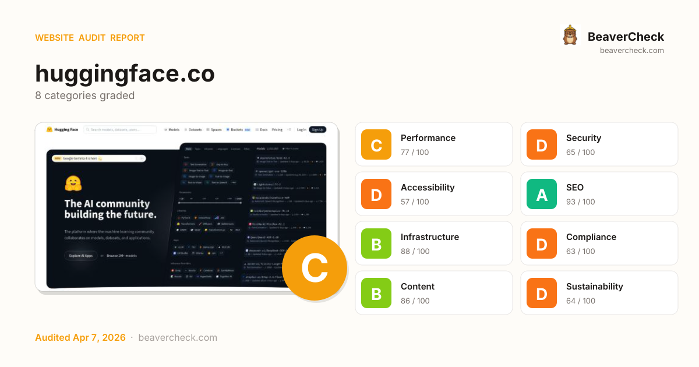
Task: Click the beavercheck.com link under logo
Action: (x=632, y=50)
